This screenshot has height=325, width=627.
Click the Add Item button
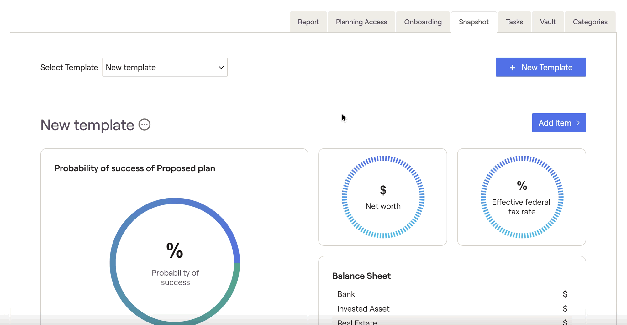(559, 123)
